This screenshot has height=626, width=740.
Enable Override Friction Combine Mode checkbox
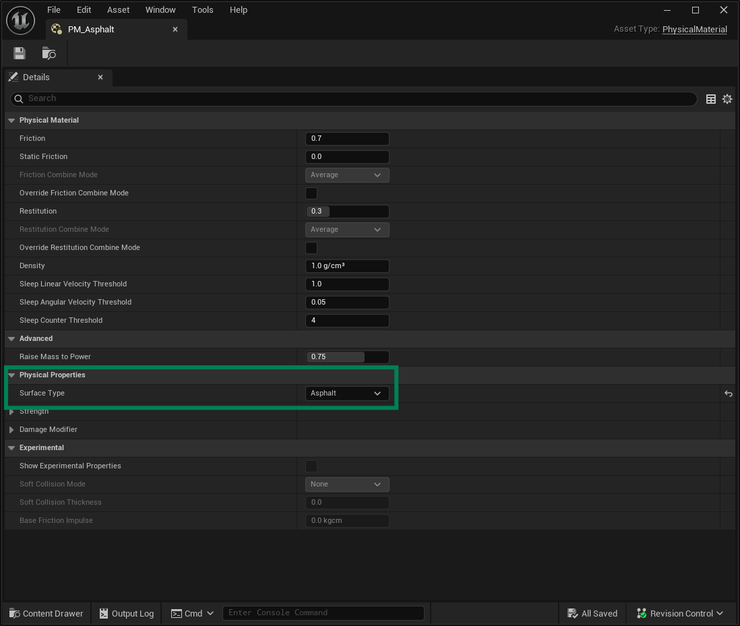pos(311,193)
